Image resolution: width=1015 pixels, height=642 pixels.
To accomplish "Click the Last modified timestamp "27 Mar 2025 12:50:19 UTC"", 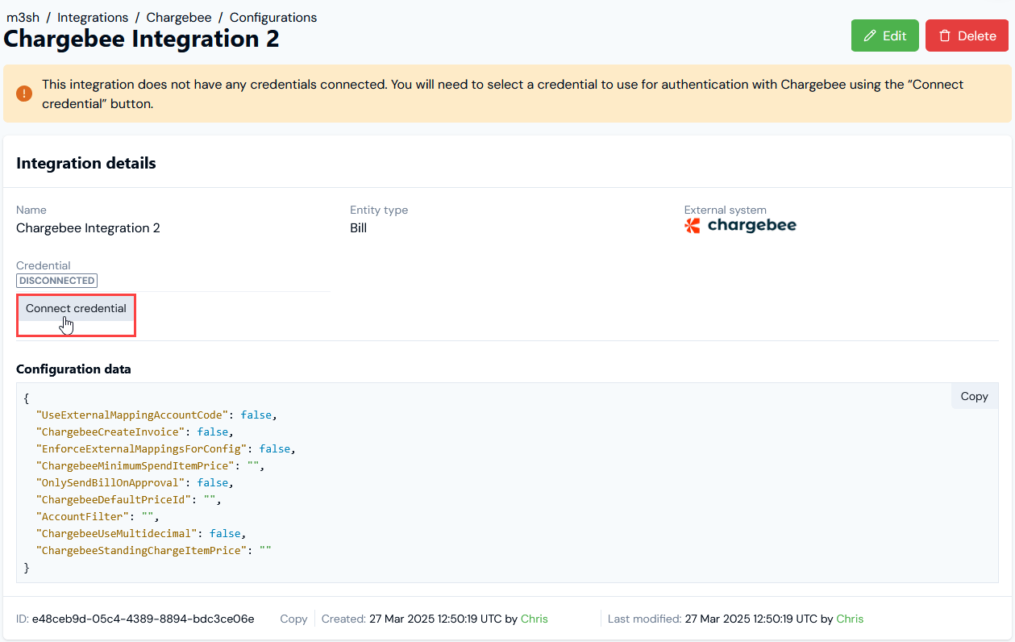I will coord(751,619).
